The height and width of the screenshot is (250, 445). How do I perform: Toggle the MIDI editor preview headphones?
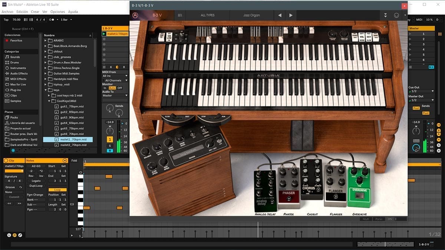[x=81, y=173]
